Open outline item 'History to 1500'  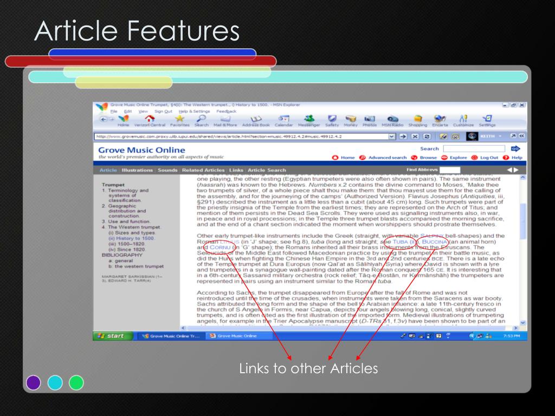coord(135,238)
